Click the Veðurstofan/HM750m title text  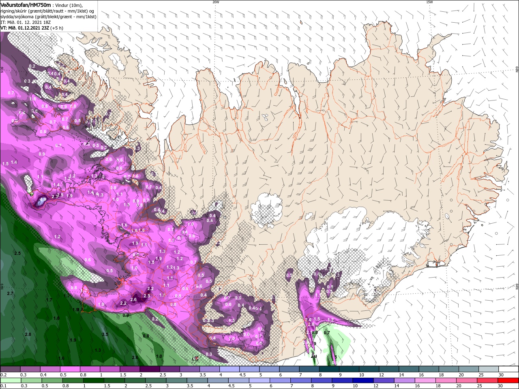(26, 4)
